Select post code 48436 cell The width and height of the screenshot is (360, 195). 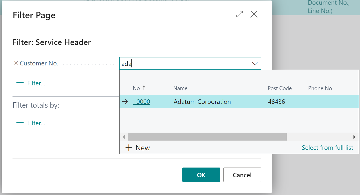tap(276, 102)
